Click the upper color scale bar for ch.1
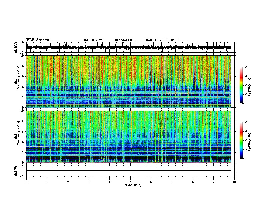 pyautogui.click(x=241, y=85)
